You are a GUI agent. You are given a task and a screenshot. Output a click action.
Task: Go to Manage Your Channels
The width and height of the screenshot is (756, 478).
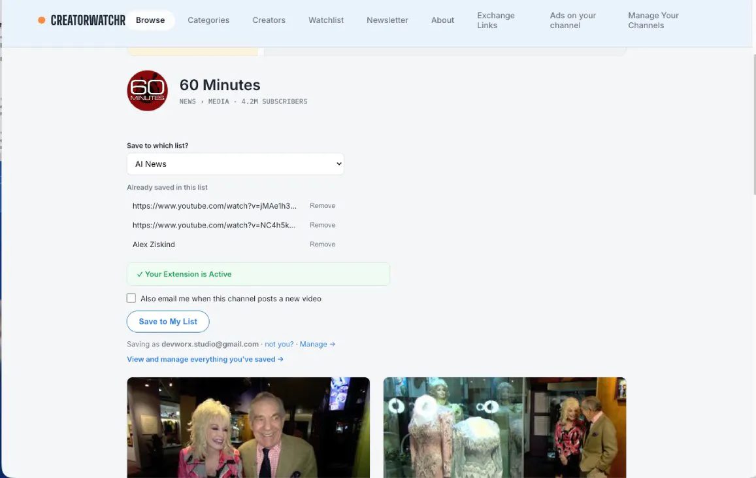pyautogui.click(x=653, y=20)
